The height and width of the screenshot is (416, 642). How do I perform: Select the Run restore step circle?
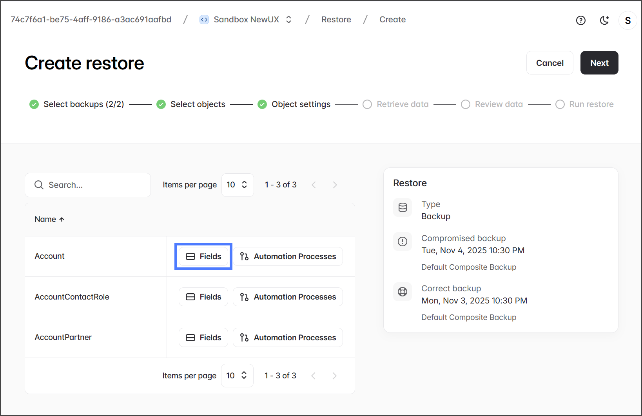tap(560, 104)
